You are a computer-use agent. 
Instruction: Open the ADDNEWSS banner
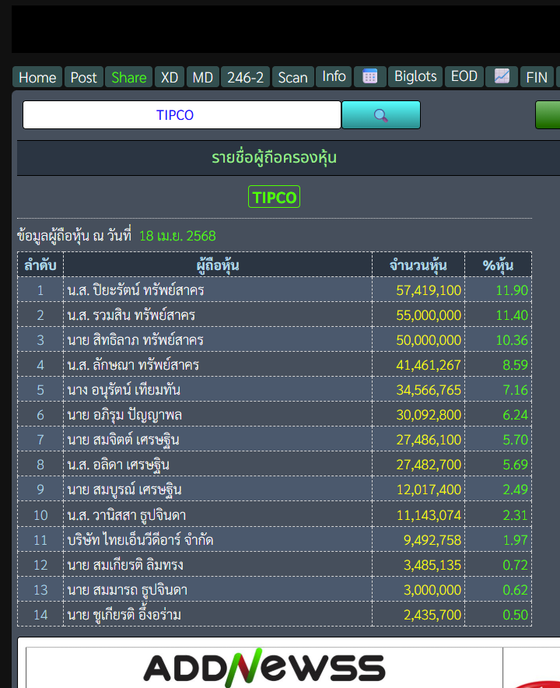click(264, 668)
